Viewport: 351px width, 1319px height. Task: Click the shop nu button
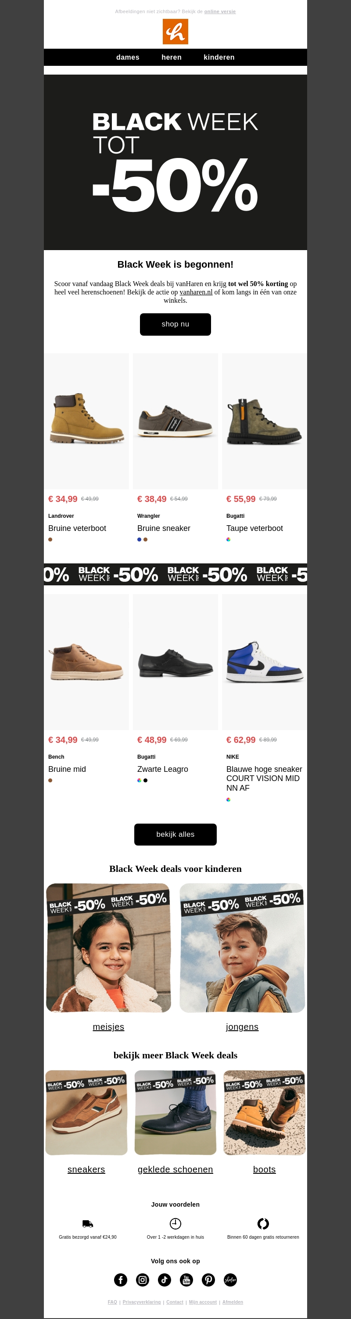click(x=175, y=324)
